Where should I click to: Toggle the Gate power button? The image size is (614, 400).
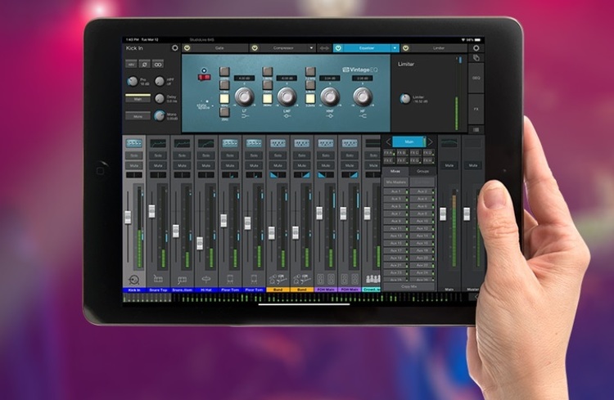tap(186, 48)
